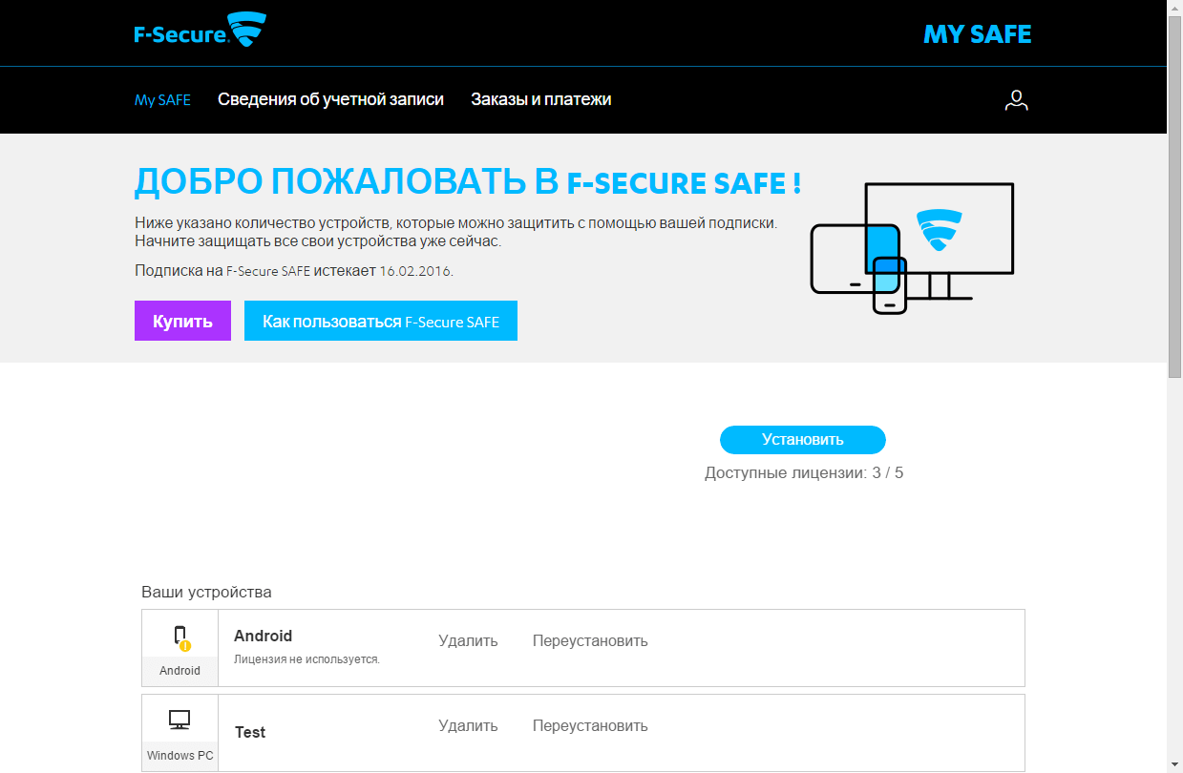Click the scrollbar up arrow

[1175, 9]
